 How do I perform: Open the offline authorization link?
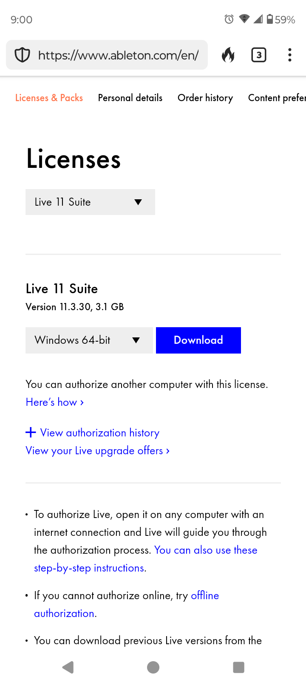click(x=127, y=604)
